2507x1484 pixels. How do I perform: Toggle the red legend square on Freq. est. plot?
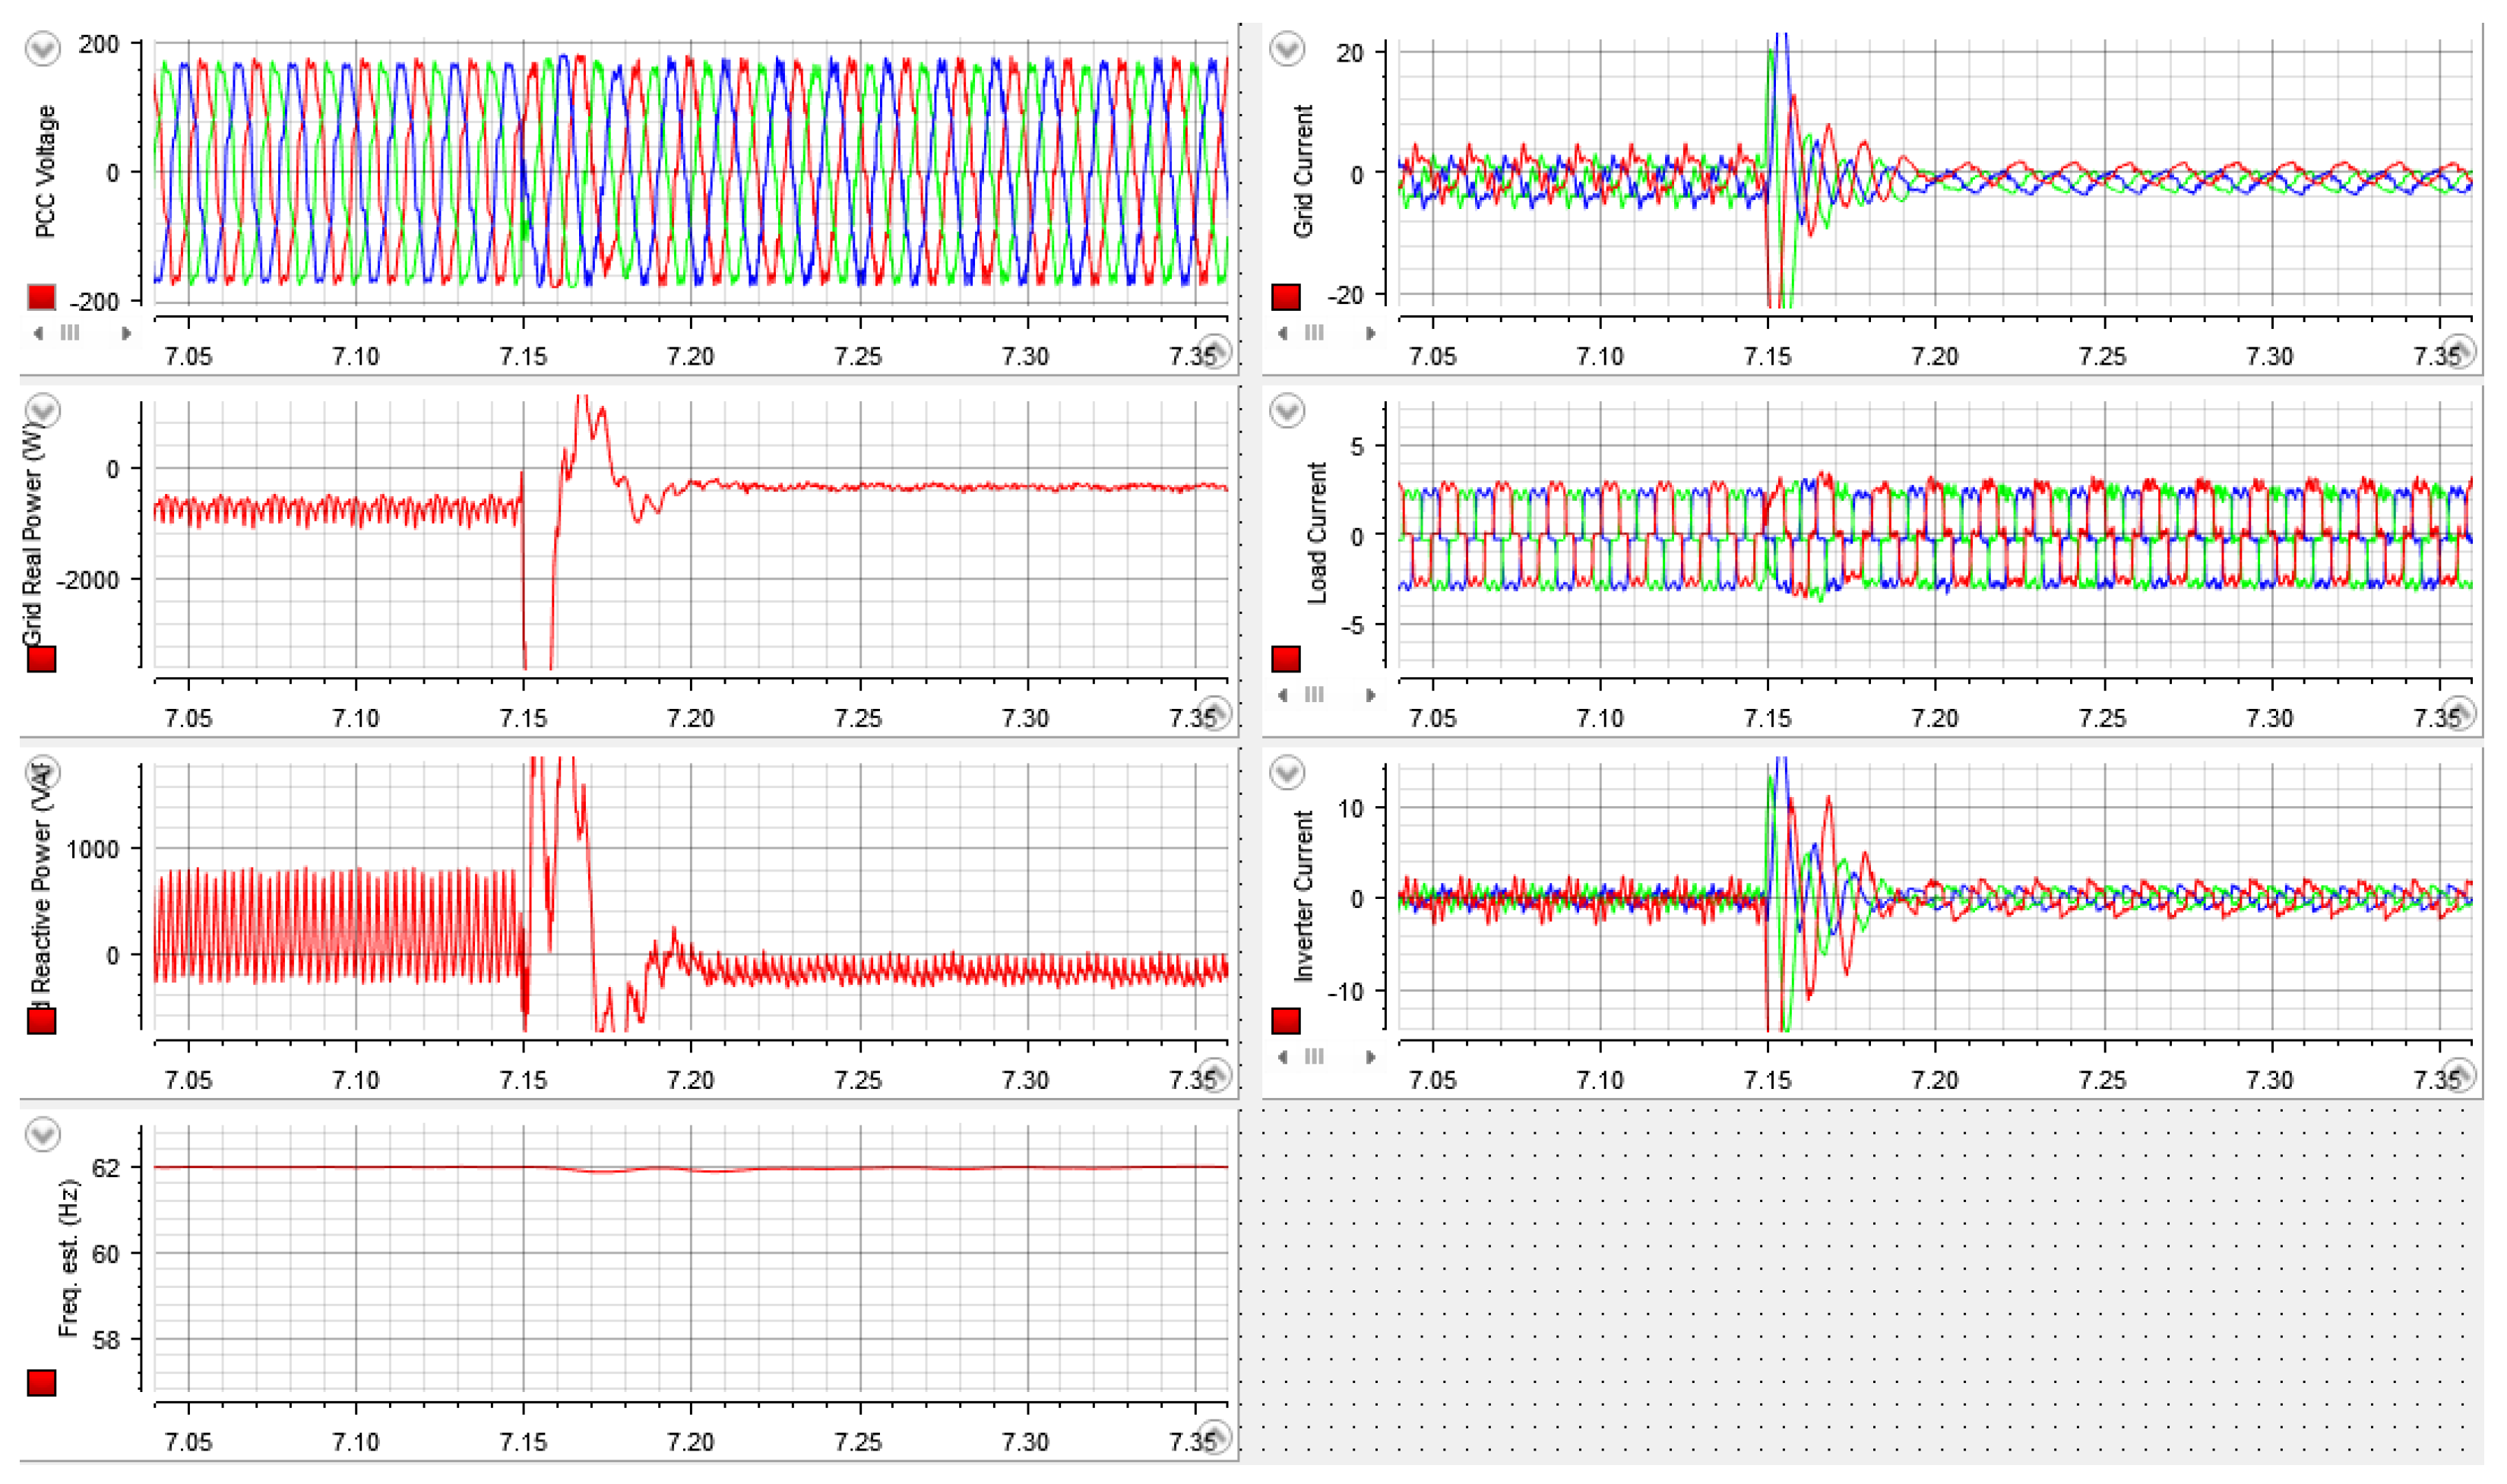pos(41,1383)
